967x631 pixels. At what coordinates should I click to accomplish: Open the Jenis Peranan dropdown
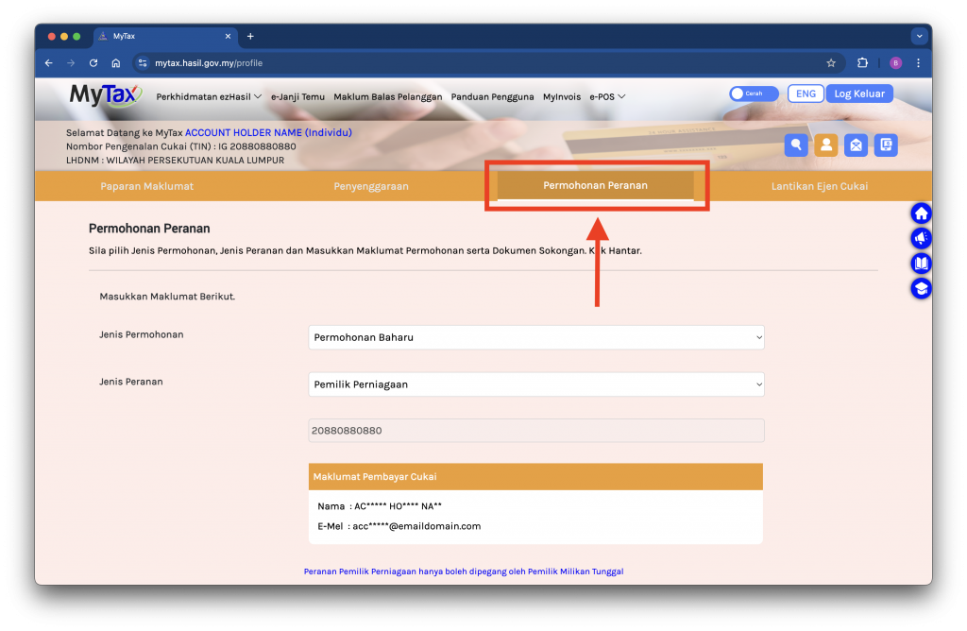(535, 384)
